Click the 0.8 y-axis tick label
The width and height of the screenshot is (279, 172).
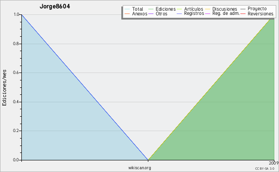coord(16,44)
